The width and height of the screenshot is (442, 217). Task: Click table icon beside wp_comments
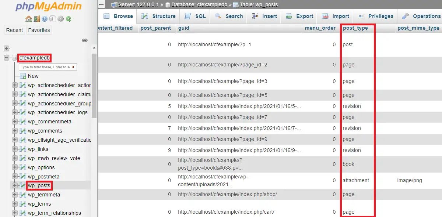tap(23, 131)
